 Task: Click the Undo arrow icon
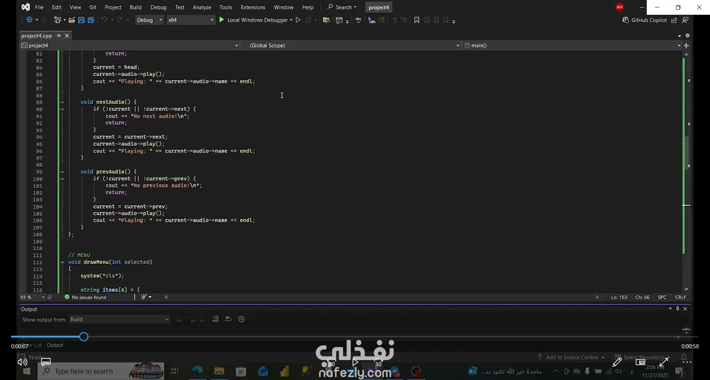[104, 20]
